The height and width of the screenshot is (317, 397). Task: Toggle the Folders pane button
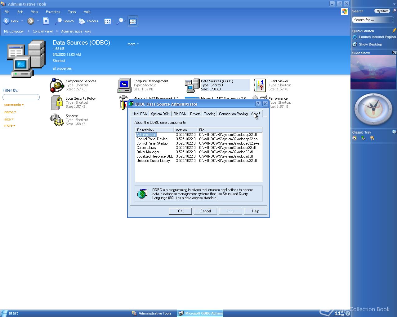pos(88,21)
